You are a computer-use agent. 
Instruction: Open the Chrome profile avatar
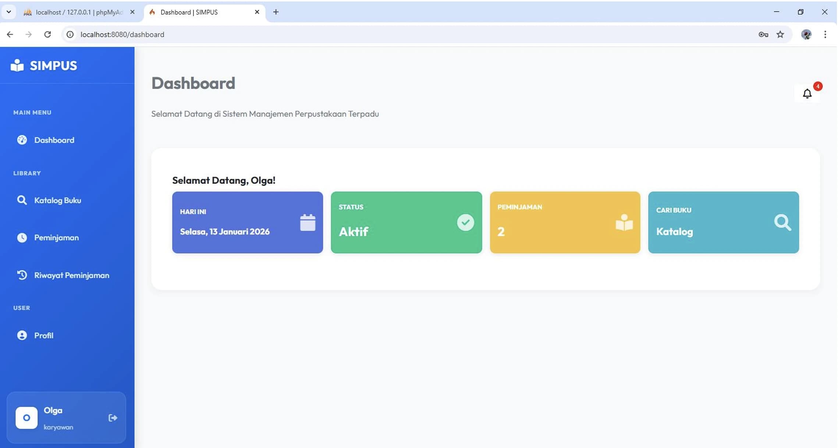[x=806, y=34]
